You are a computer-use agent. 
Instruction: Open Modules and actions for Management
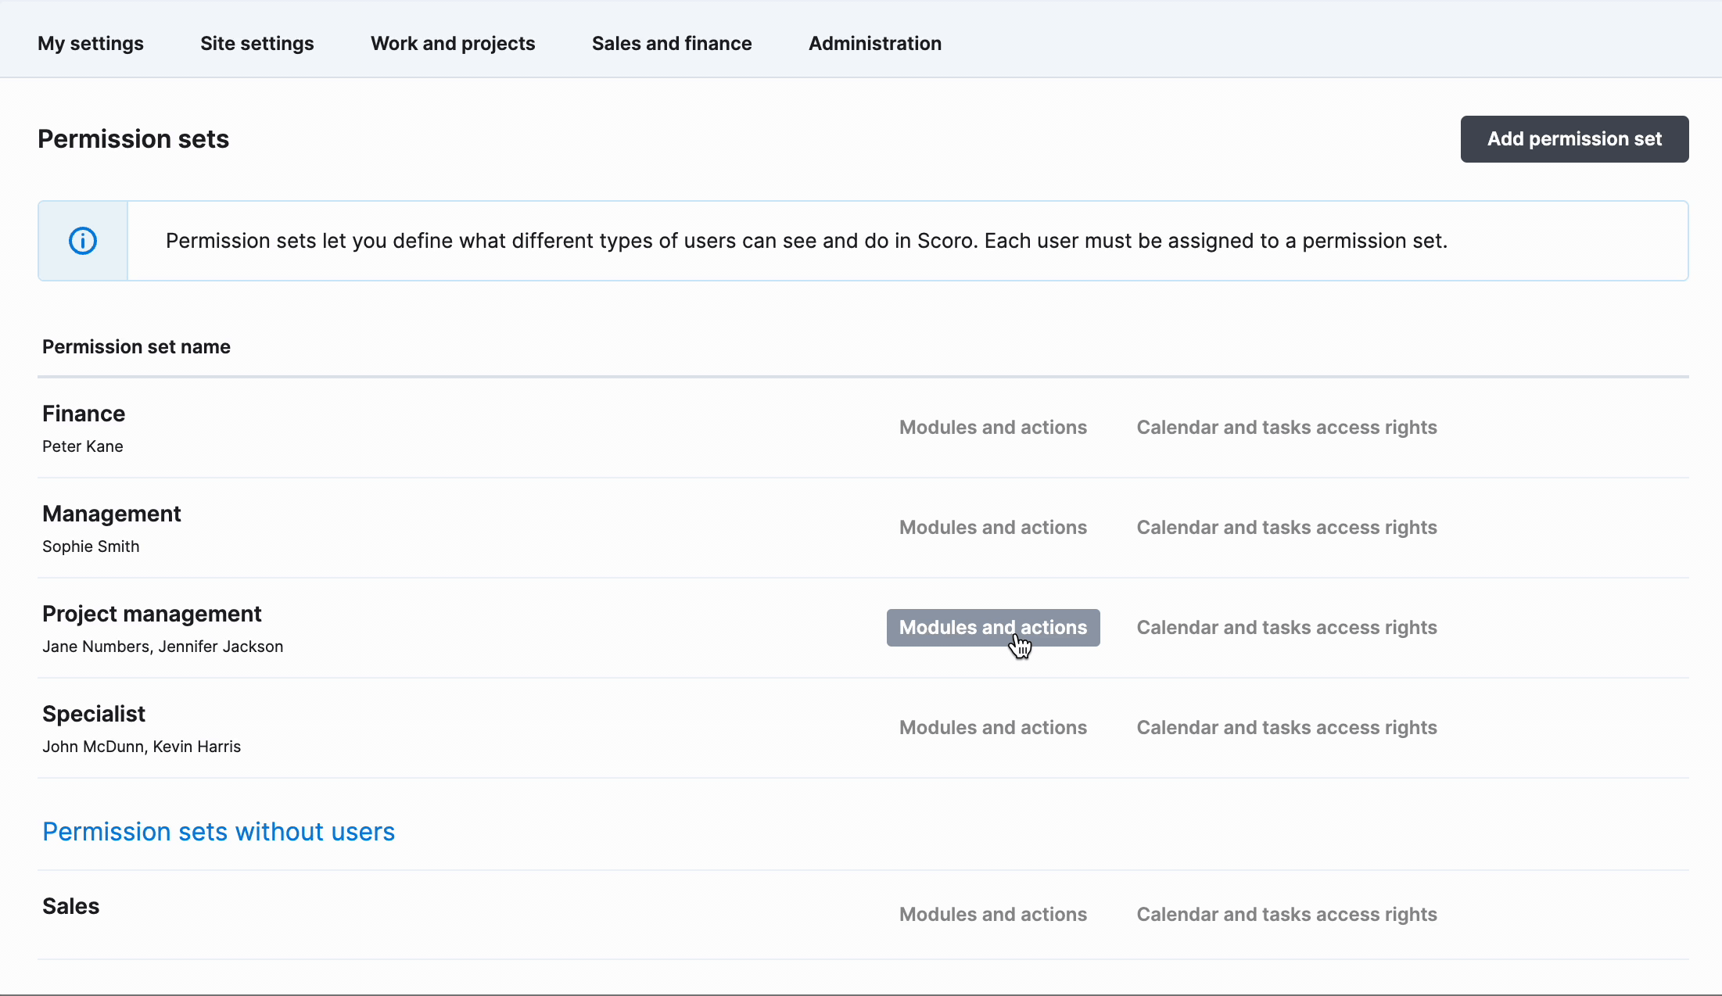click(x=993, y=528)
